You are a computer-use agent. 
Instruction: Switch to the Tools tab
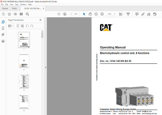(14, 8)
